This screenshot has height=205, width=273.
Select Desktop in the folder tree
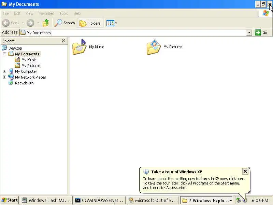tap(15, 48)
